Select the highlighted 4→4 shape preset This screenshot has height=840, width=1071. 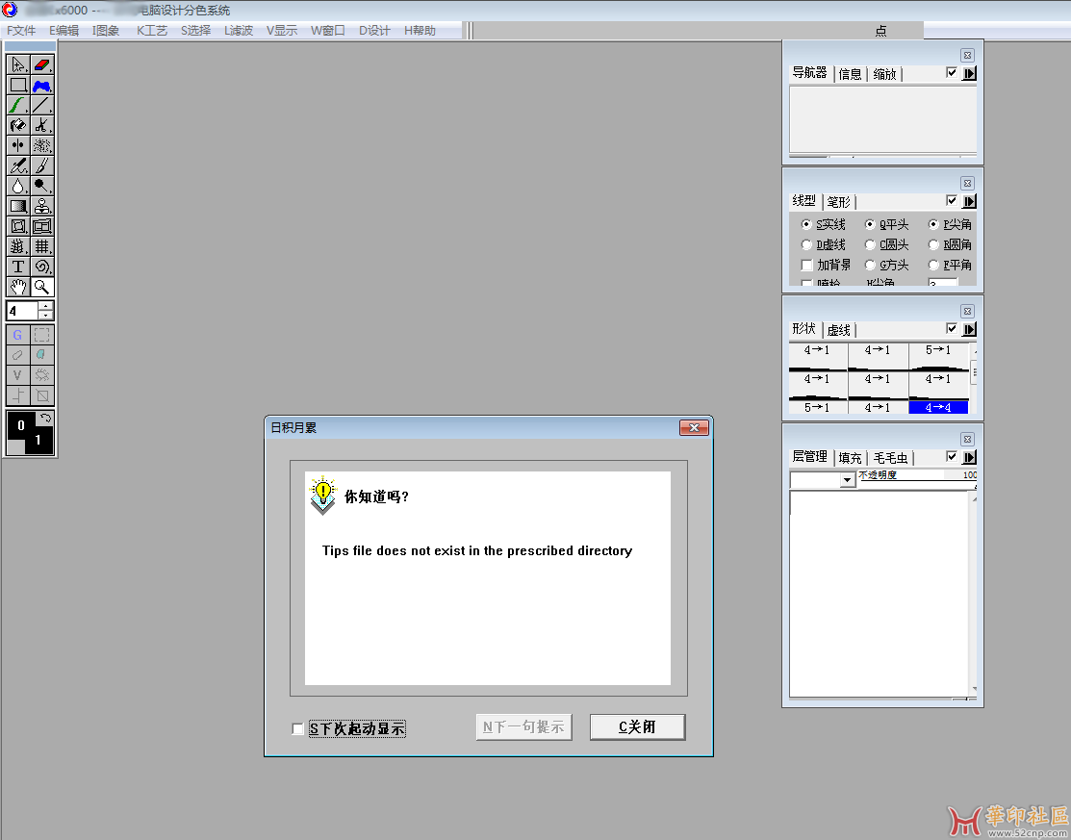937,407
